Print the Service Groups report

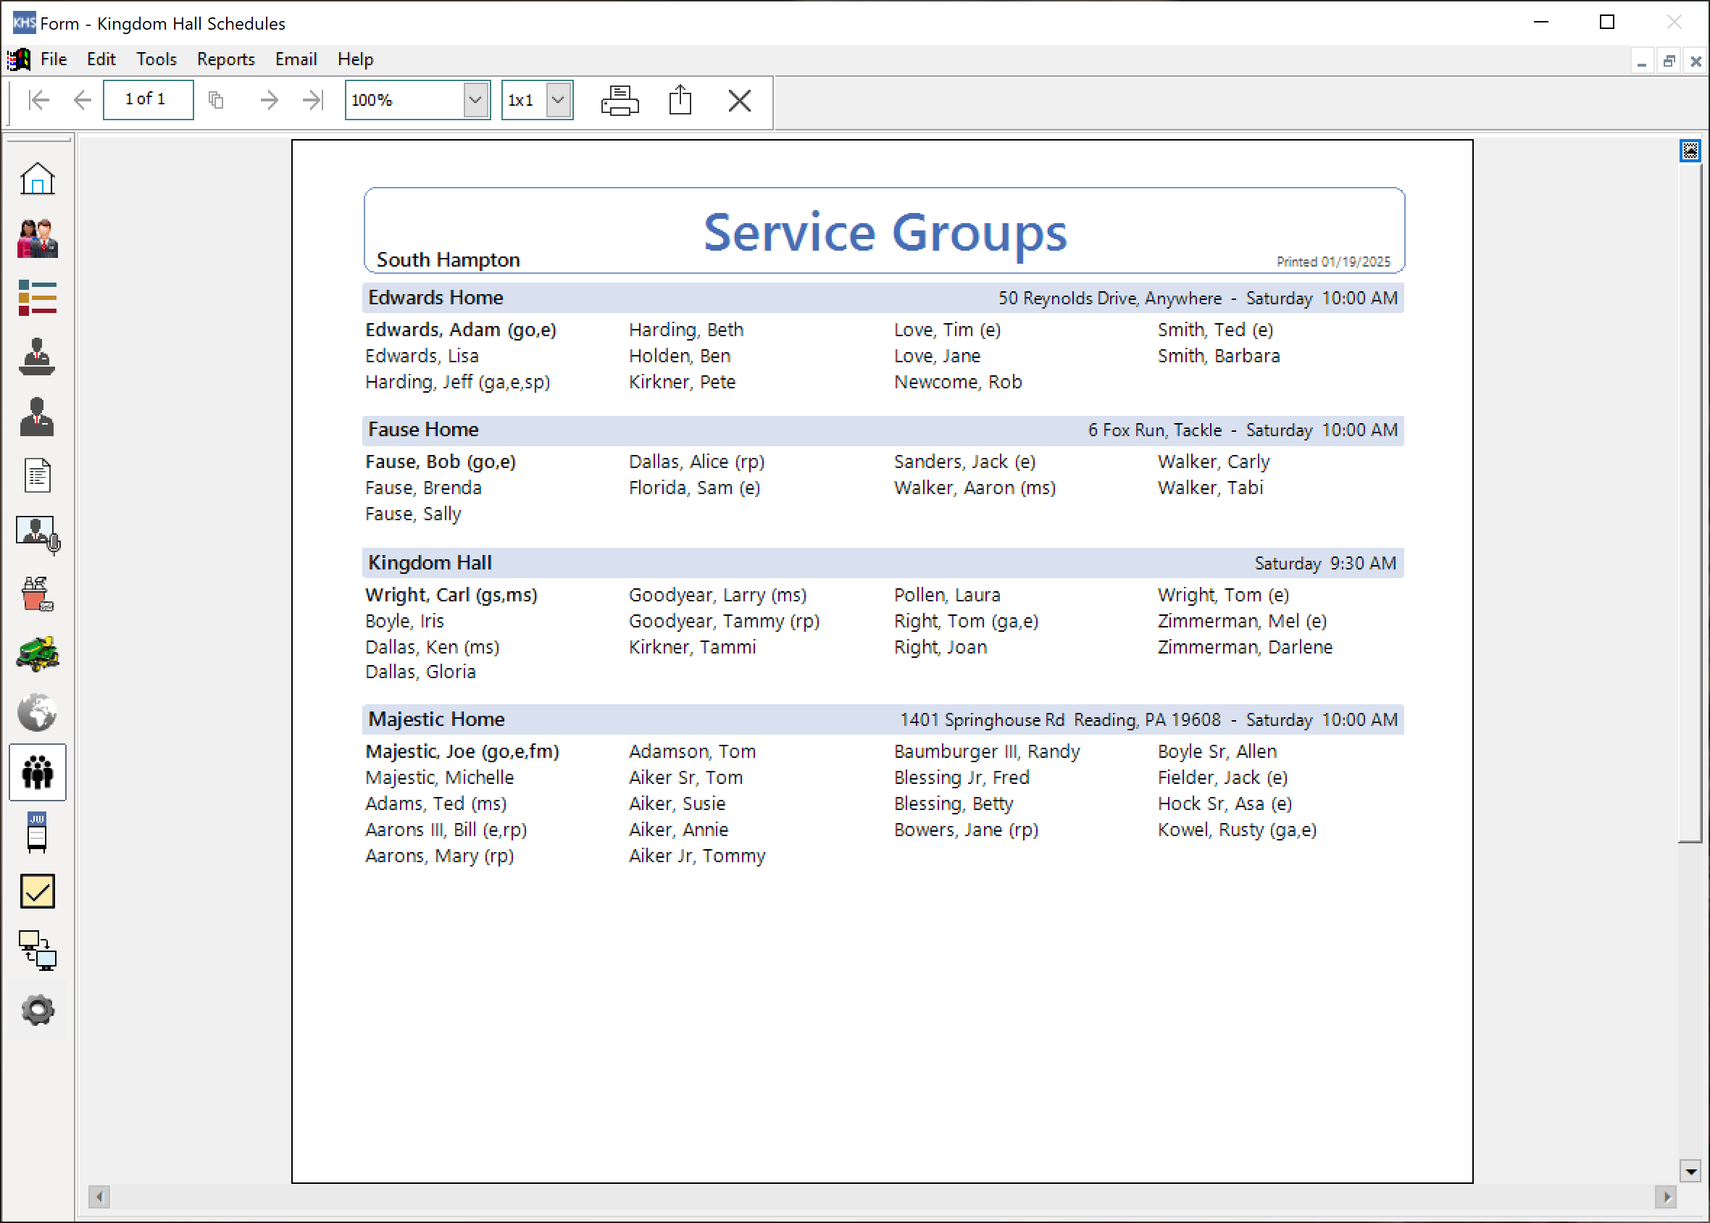pyautogui.click(x=620, y=100)
